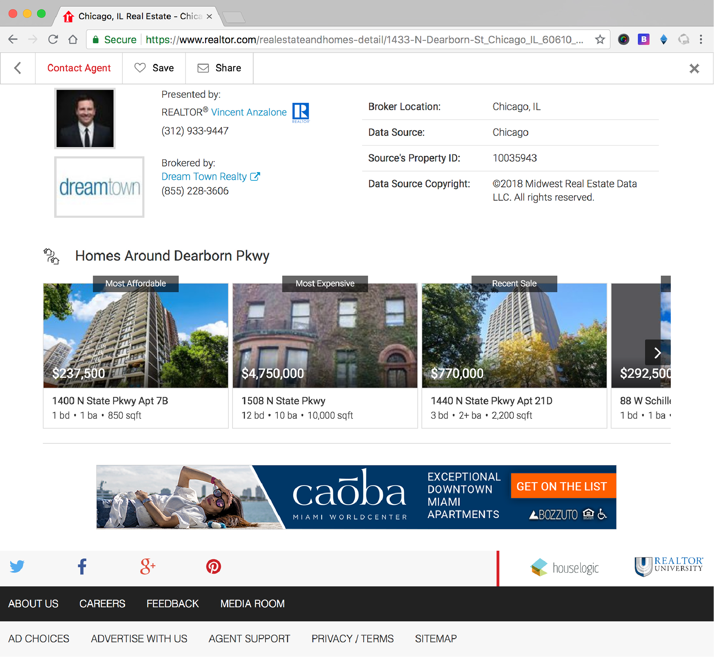Viewport: 714px width, 657px height.
Task: Click the GET ON THE LIST button
Action: (562, 486)
